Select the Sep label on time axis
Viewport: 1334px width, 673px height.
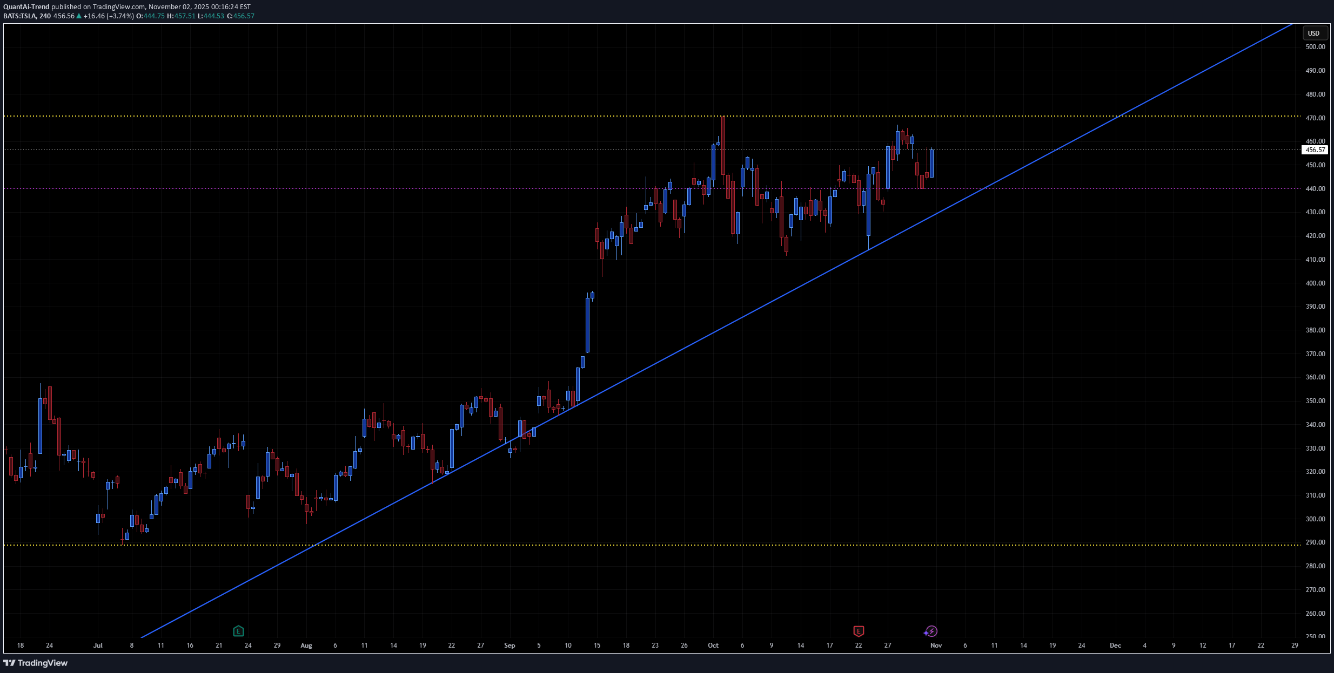(510, 645)
